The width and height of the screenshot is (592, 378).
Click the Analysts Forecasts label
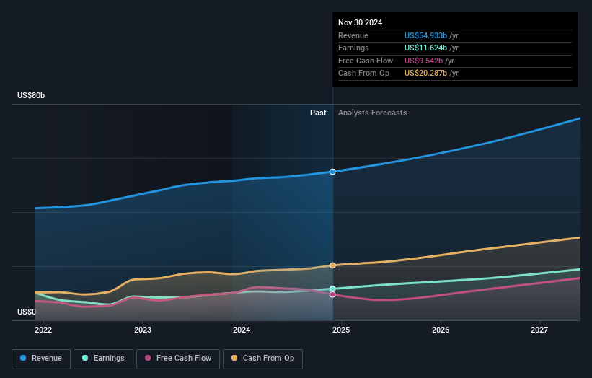pos(373,113)
